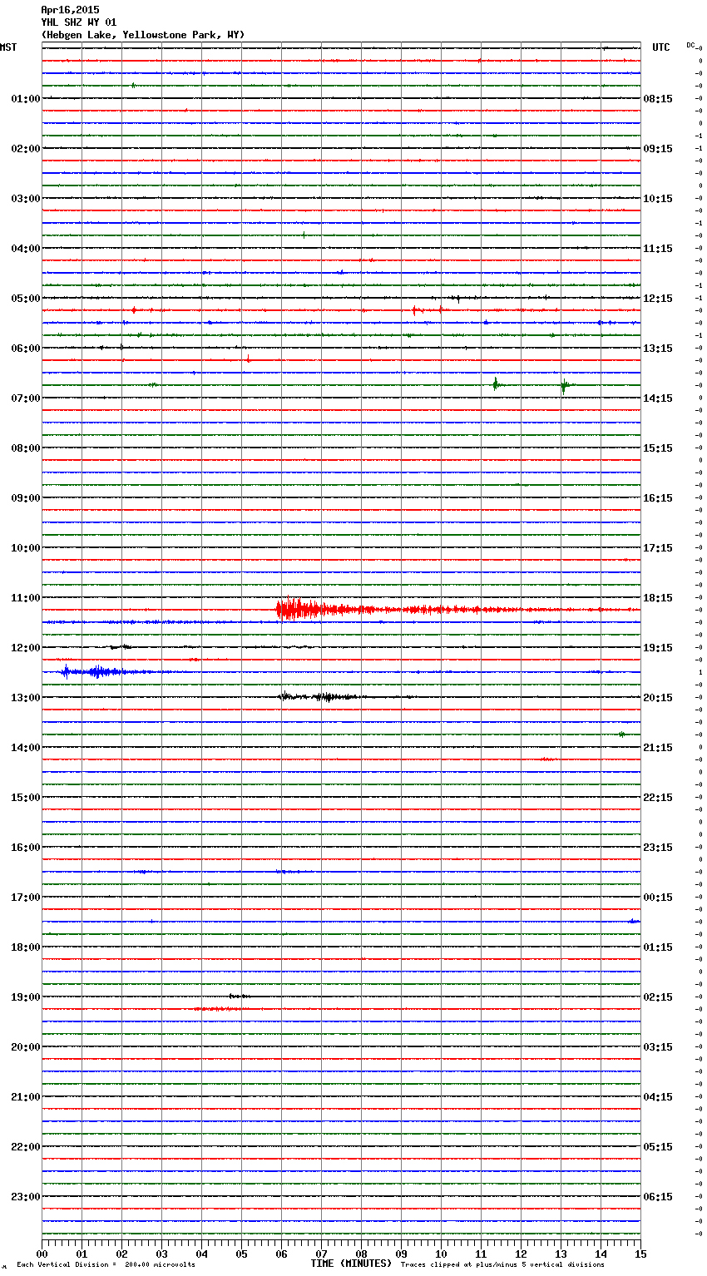Click the traces clipped footnote text
The height and width of the screenshot is (1276, 707).
[x=502, y=1265]
